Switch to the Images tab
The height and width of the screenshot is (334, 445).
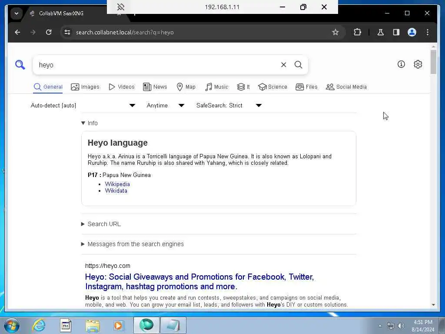coord(85,87)
